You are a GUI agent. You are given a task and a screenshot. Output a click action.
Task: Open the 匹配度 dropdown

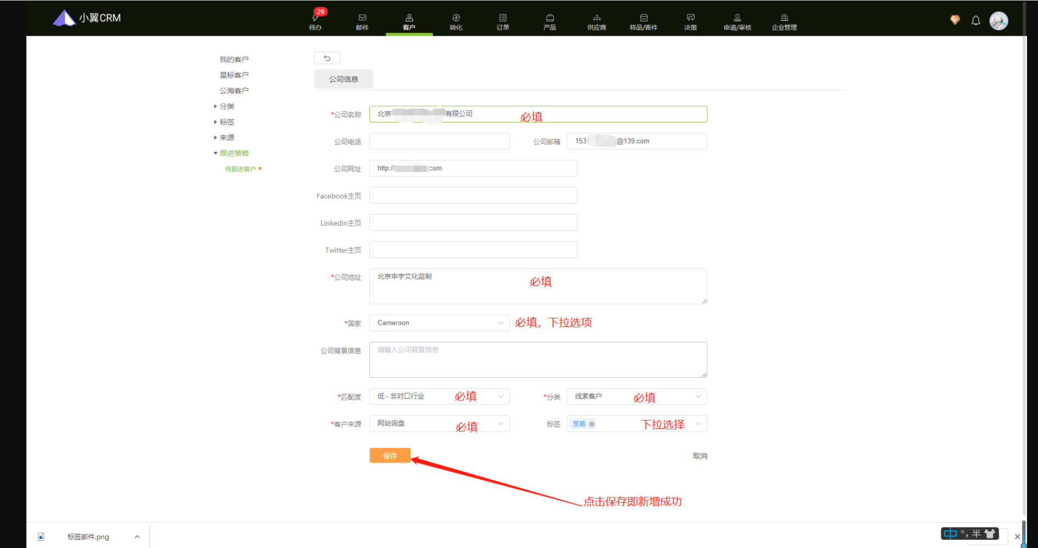(x=440, y=396)
